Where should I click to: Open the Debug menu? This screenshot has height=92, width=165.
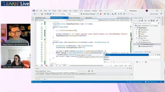point(65,11)
